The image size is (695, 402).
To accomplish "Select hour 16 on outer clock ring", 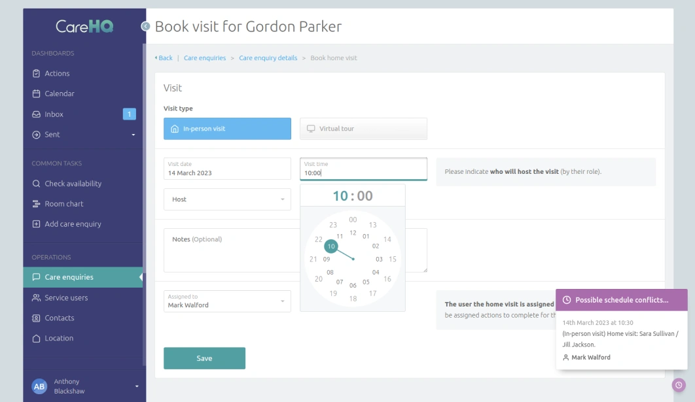I will pyautogui.click(x=387, y=279).
